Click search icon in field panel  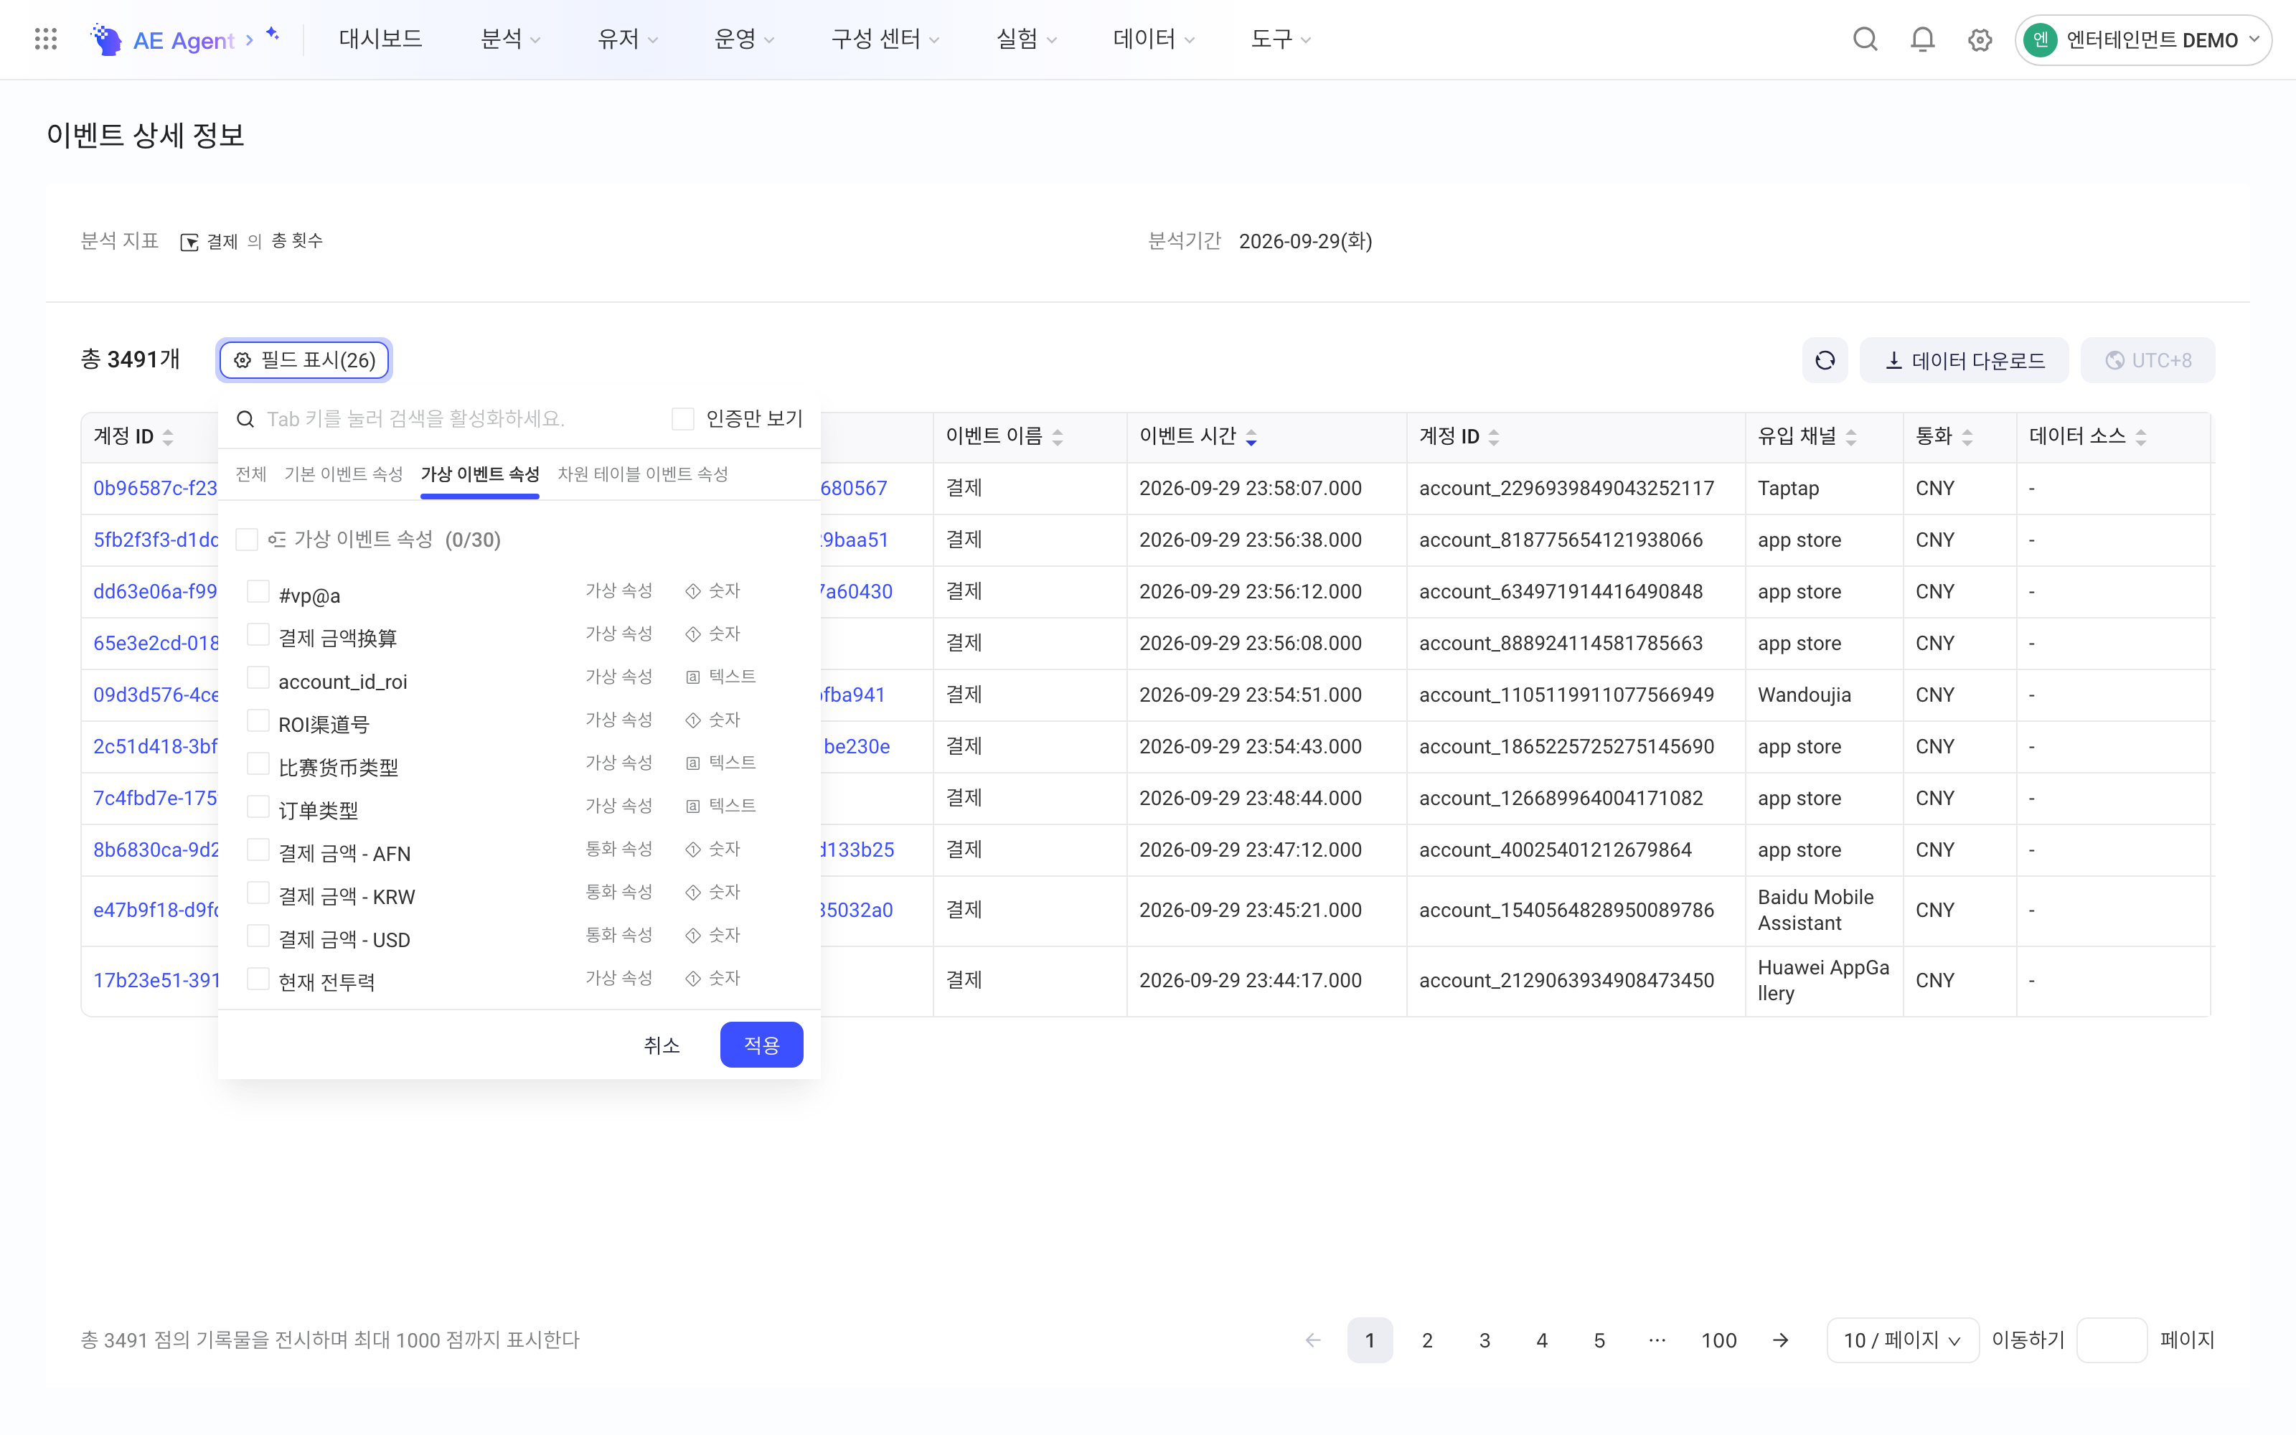245,418
